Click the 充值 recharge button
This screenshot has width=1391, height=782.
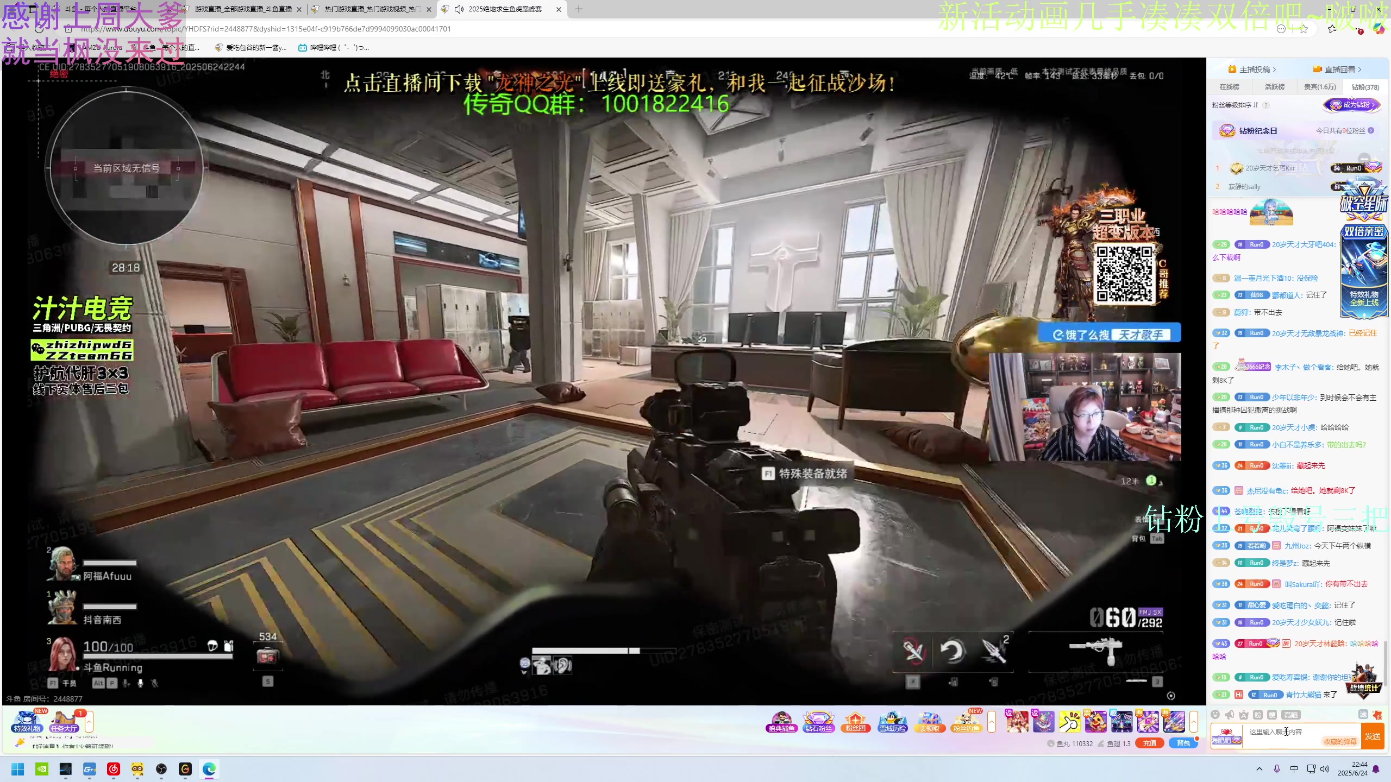point(1150,743)
